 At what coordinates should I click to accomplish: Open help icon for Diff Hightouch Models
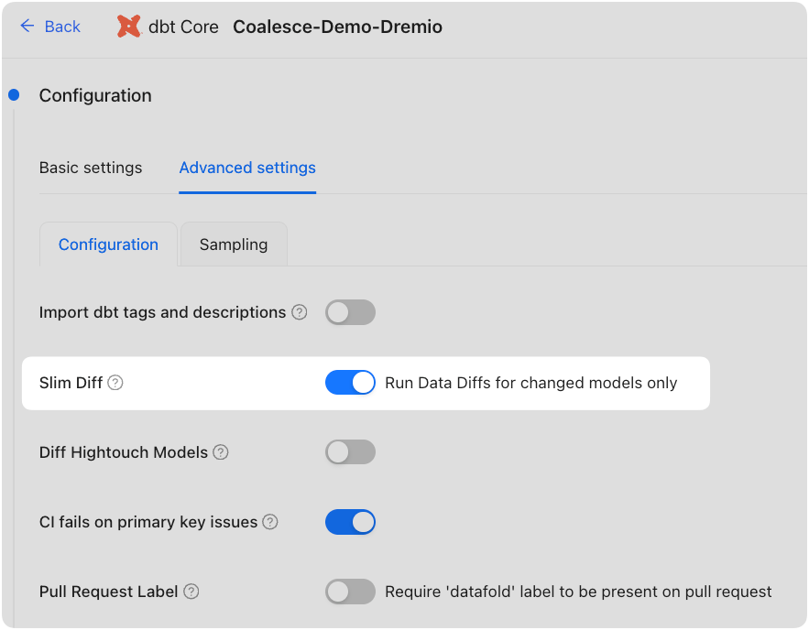(x=221, y=452)
